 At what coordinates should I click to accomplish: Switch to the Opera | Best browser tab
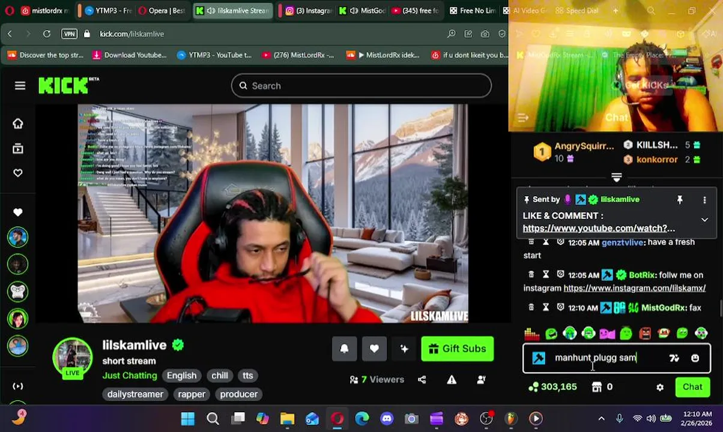tap(162, 11)
